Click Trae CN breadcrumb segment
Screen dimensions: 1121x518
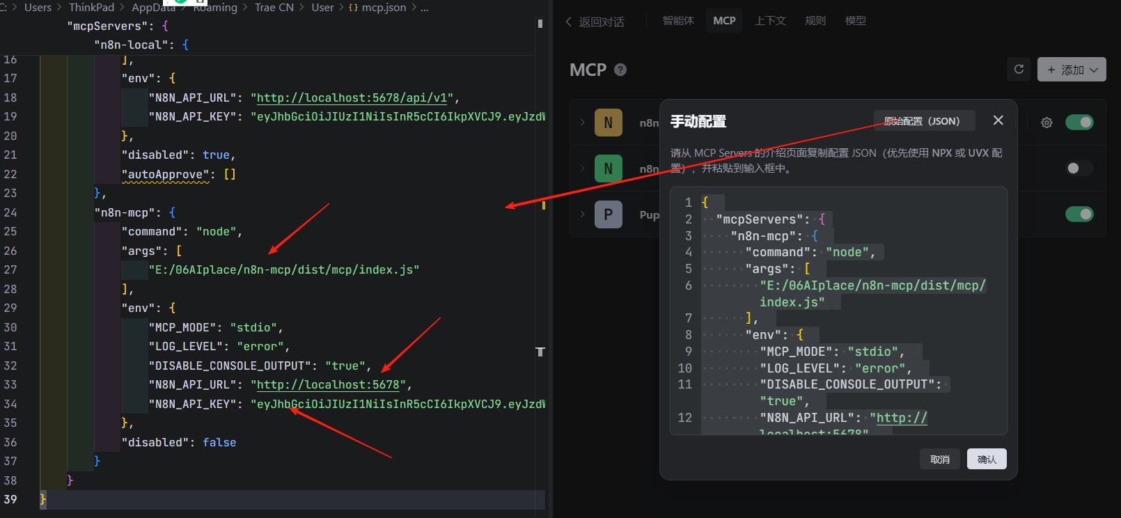[274, 7]
